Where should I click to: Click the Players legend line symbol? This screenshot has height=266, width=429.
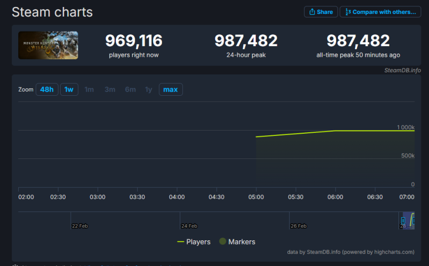[x=181, y=242]
